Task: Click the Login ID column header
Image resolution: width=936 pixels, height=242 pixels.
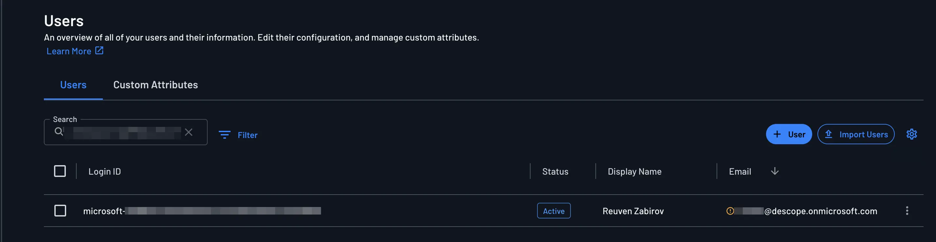Action: coord(105,171)
